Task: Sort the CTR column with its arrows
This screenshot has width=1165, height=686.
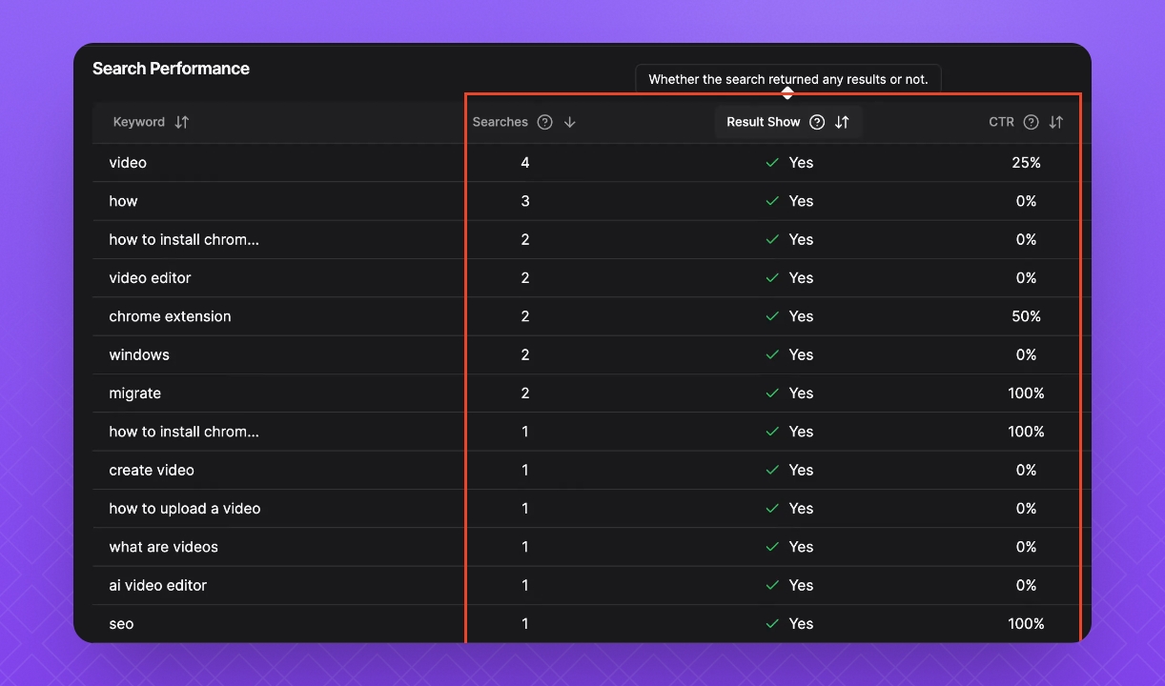Action: 1055,122
